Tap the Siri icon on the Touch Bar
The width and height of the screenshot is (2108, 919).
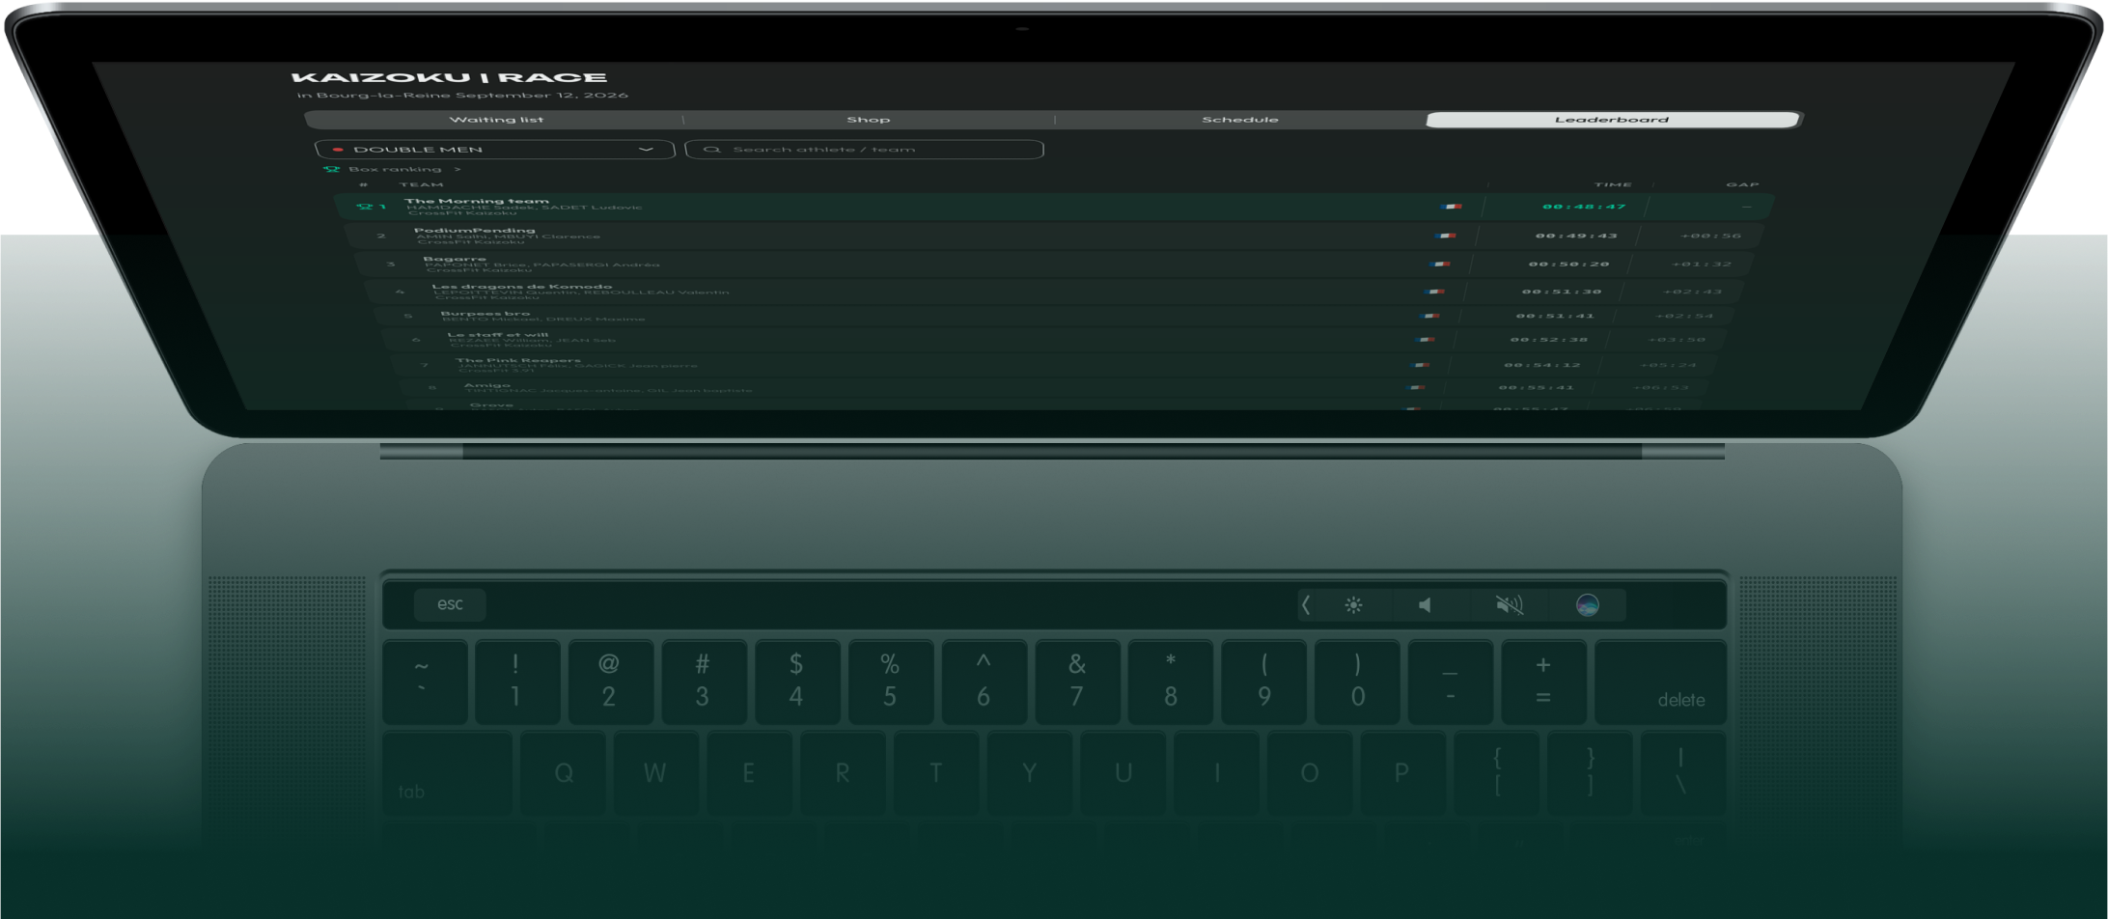coord(1587,605)
